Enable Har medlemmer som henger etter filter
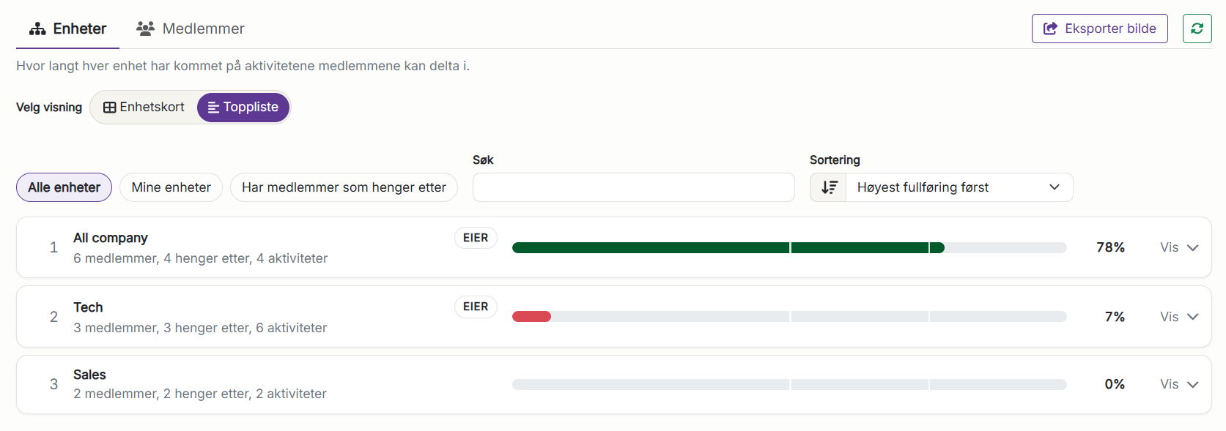 tap(344, 187)
